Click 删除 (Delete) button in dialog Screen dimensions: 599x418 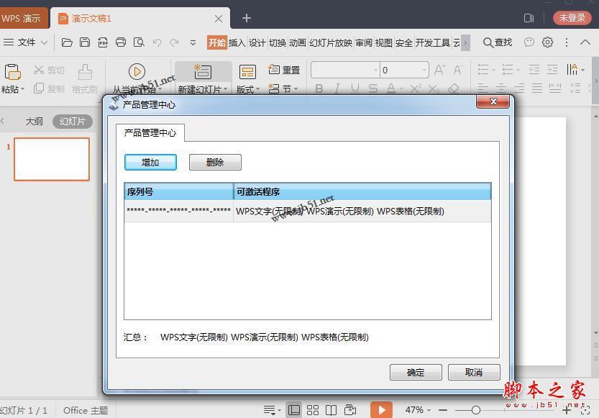pos(215,162)
